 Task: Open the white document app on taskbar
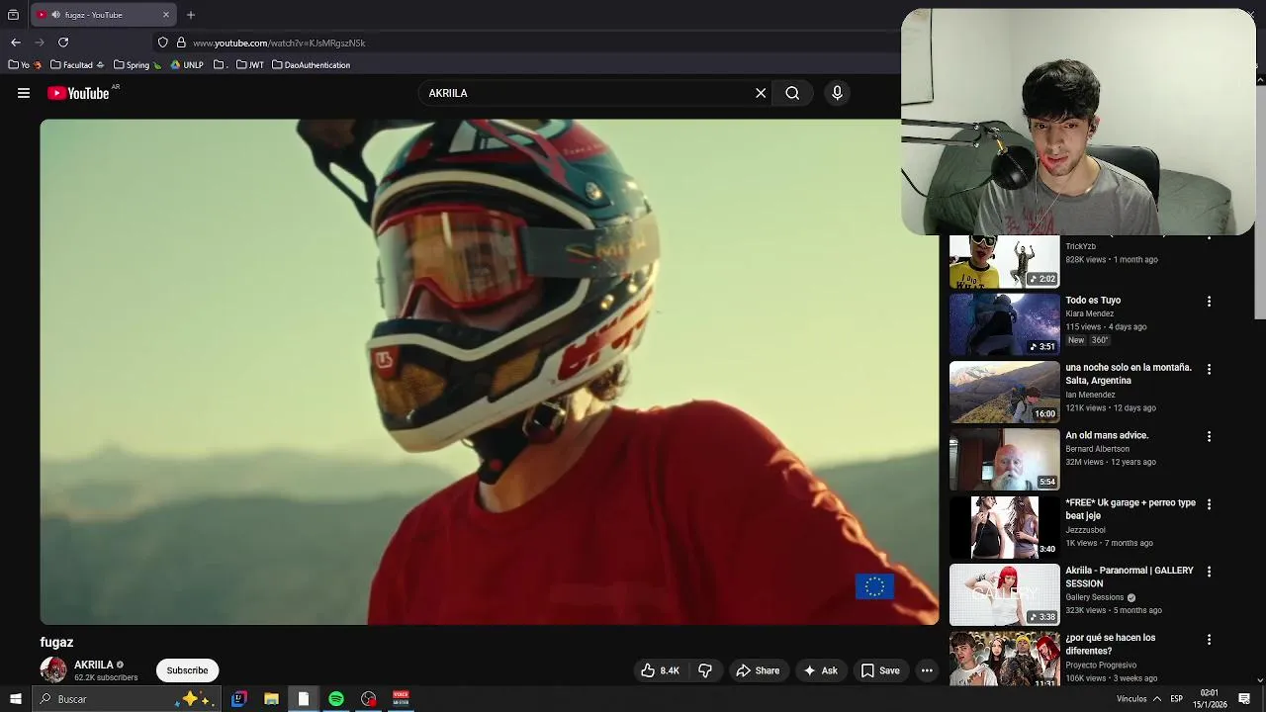[x=304, y=699]
